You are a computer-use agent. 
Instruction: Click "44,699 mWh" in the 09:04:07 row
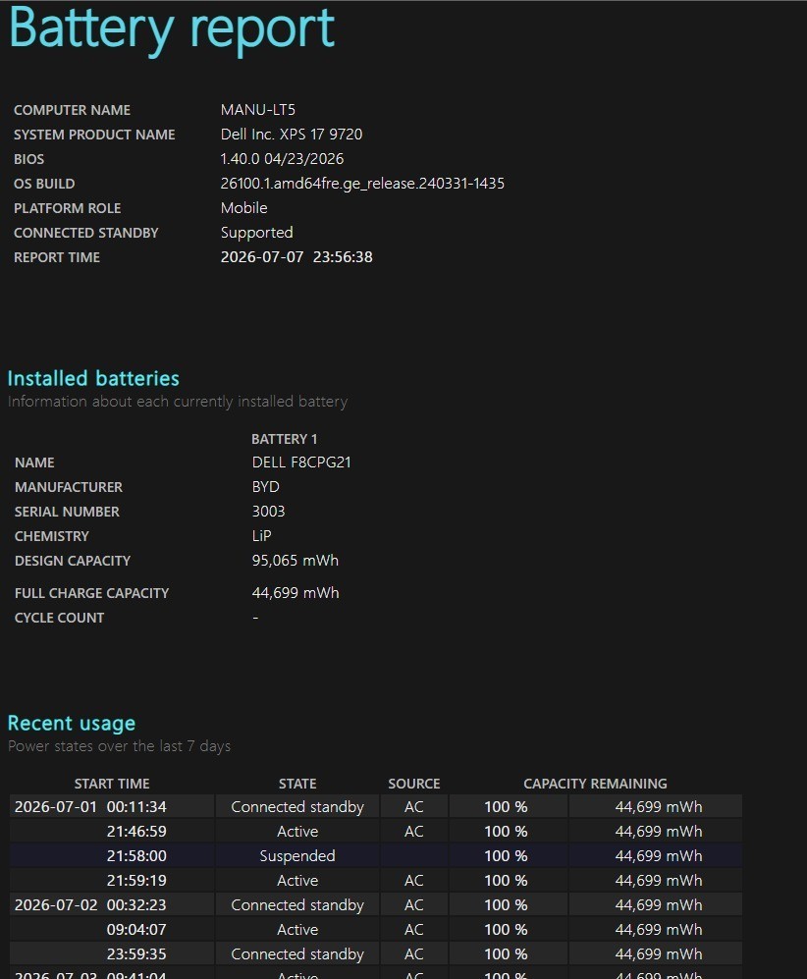[659, 930]
